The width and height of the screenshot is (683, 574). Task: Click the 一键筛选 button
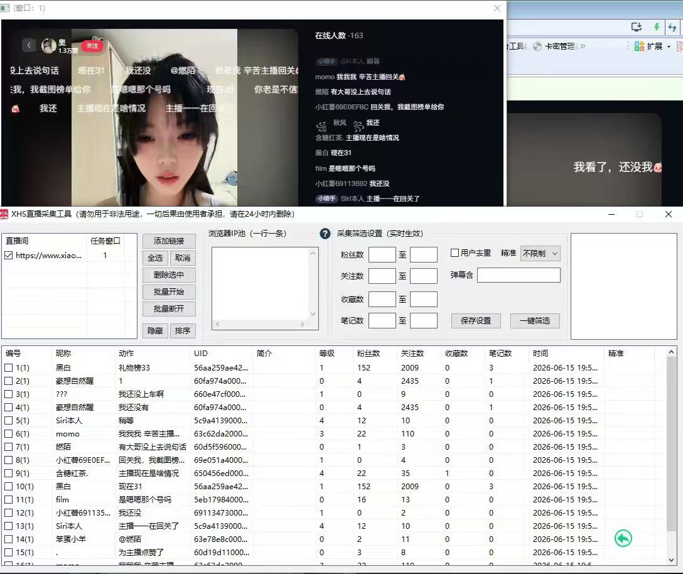click(x=535, y=321)
